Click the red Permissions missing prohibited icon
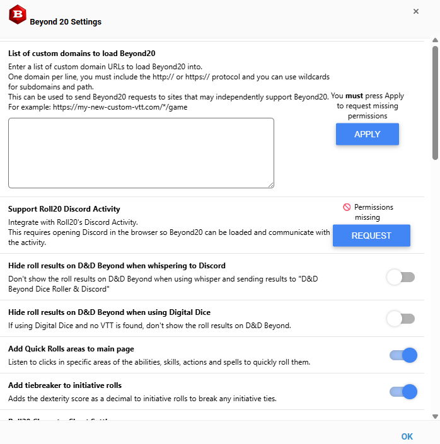Image resolution: width=440 pixels, height=444 pixels. [347, 207]
